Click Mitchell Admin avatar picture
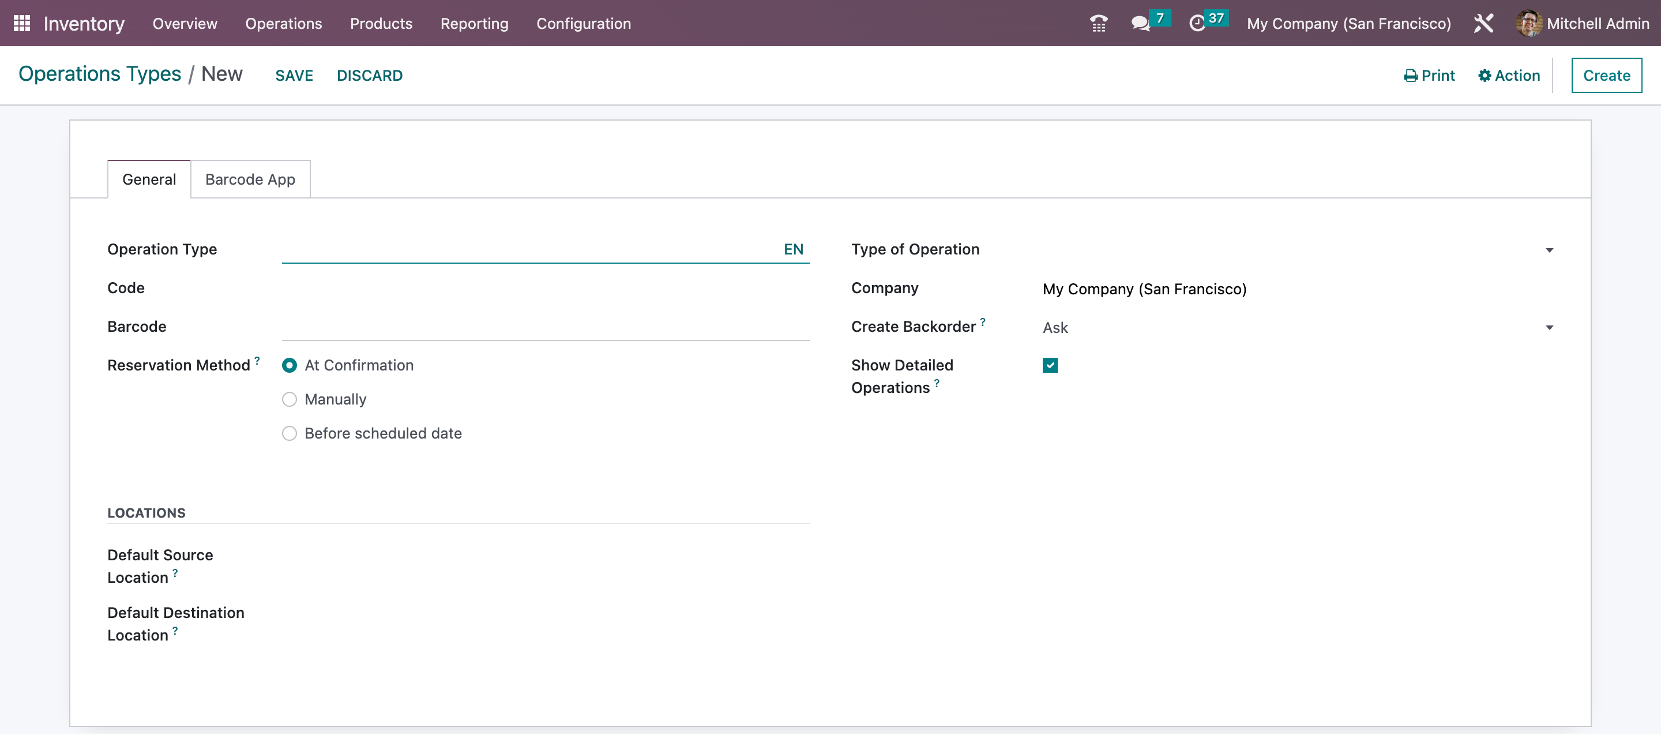Viewport: 1661px width, 734px height. [1528, 23]
